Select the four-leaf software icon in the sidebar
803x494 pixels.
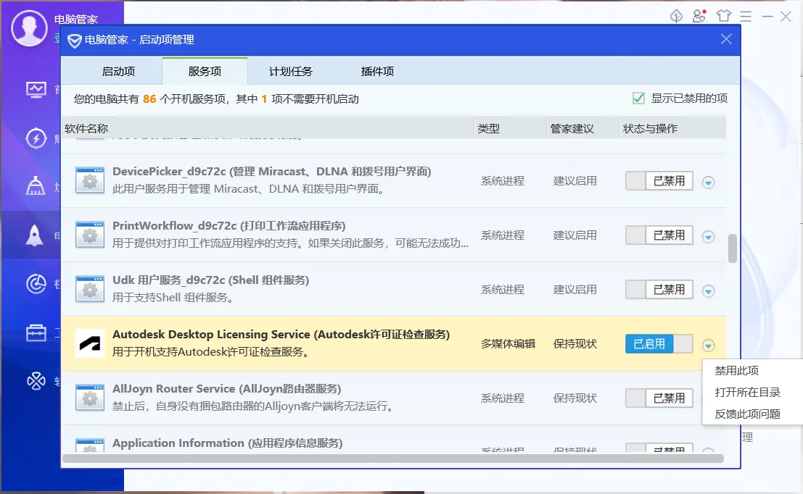pos(36,381)
